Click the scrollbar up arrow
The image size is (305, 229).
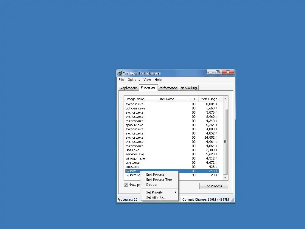pyautogui.click(x=225, y=99)
